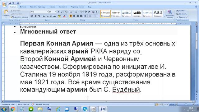Open the Windows Start menu orb
The height and width of the screenshot is (112, 199).
click(x=4, y=109)
